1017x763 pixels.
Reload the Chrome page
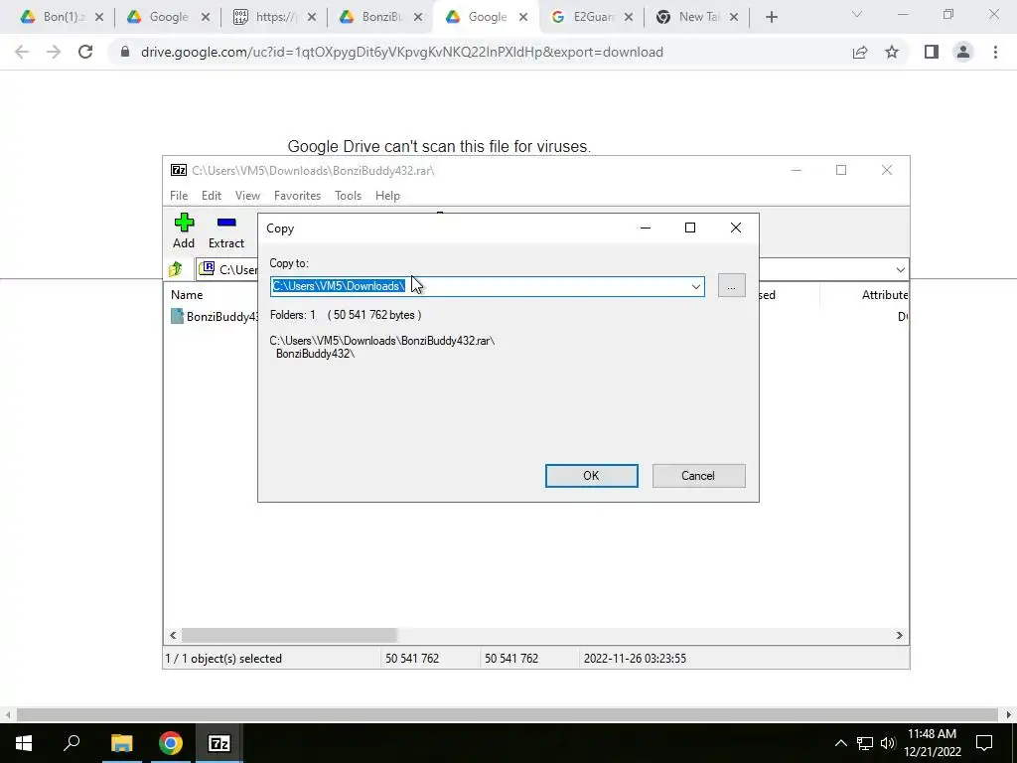pos(85,52)
